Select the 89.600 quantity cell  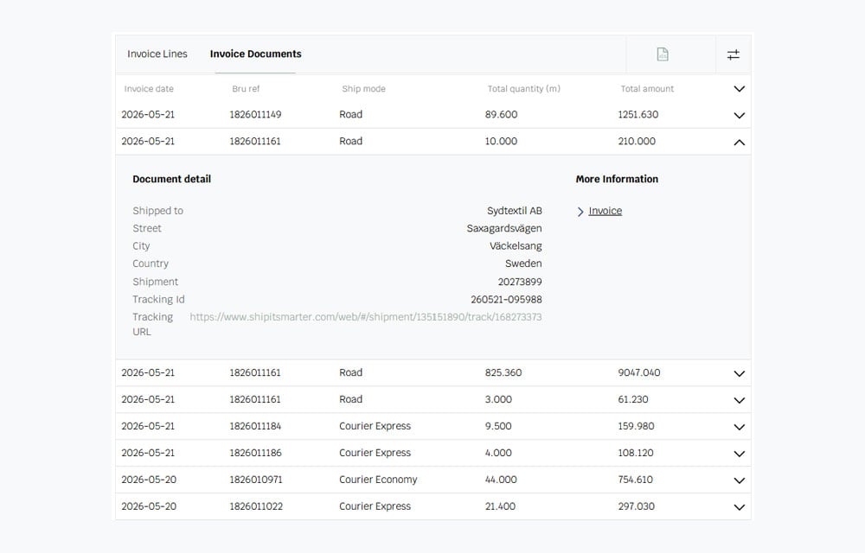502,115
